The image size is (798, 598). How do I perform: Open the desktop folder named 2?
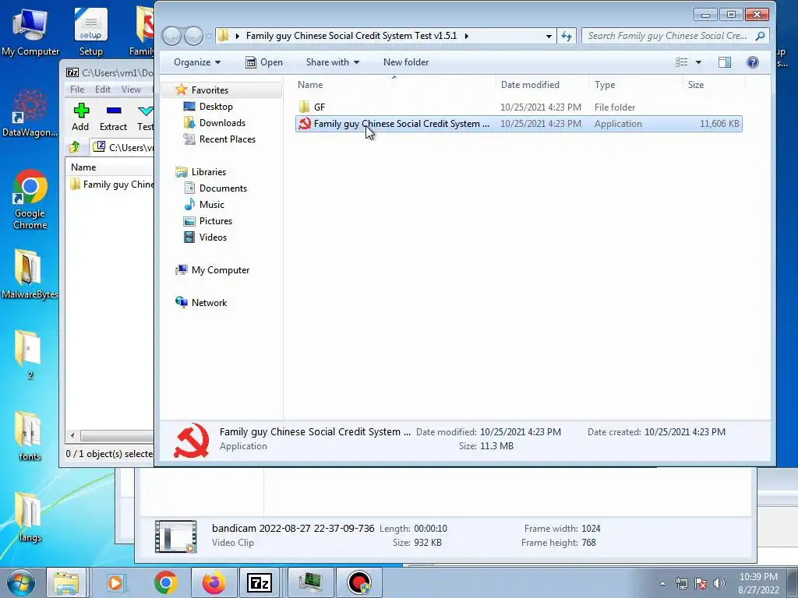pos(30,355)
